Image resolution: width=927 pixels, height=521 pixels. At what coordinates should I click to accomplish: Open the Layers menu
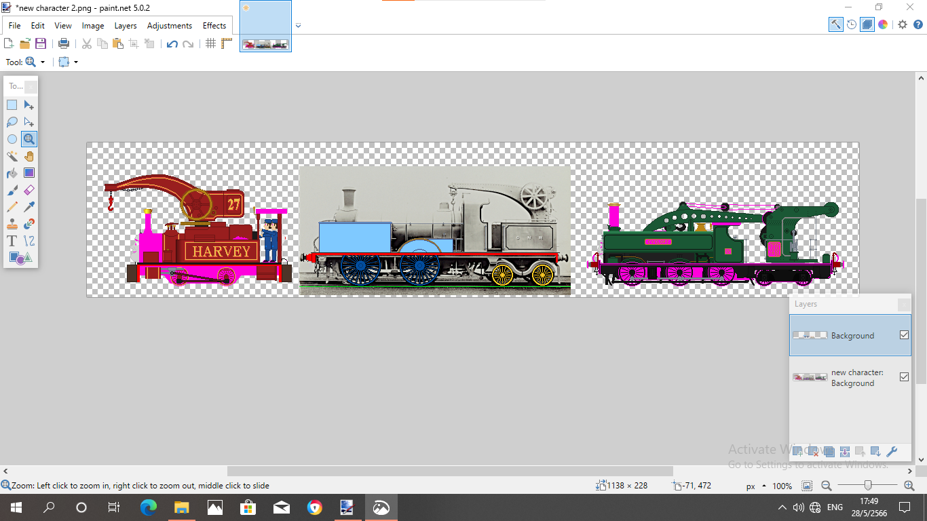[126, 26]
